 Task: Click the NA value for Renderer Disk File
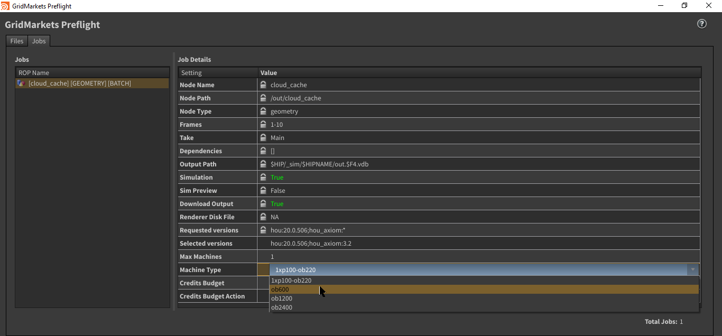click(274, 217)
